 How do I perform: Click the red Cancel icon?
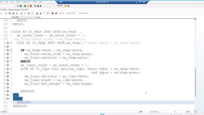(31, 6)
